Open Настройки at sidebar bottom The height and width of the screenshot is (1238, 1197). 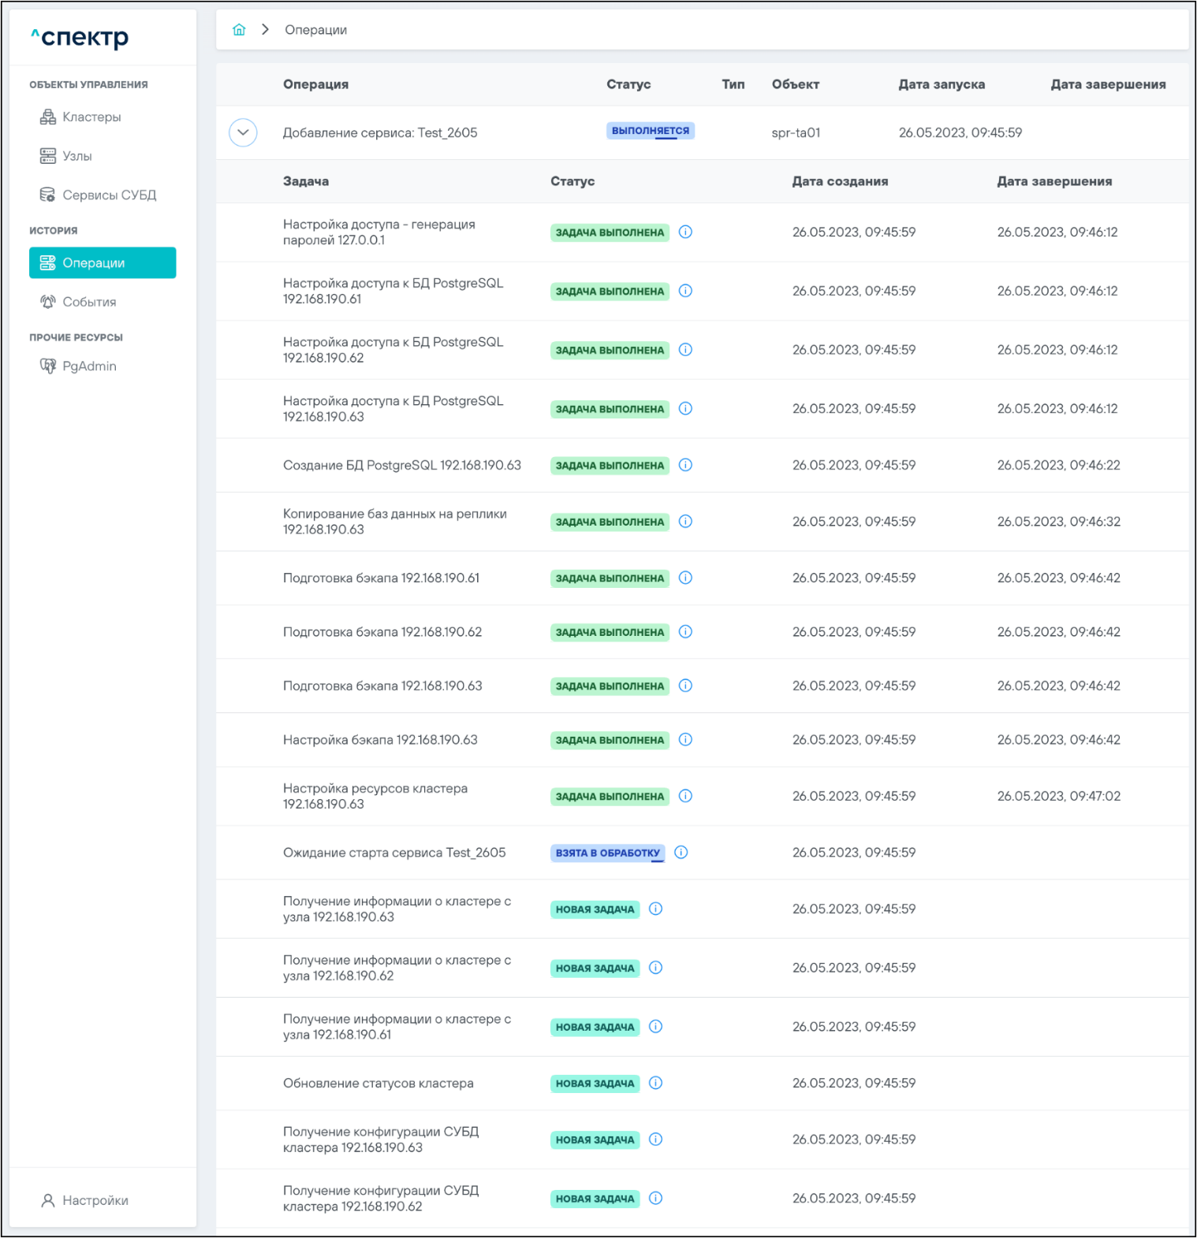click(x=95, y=1200)
